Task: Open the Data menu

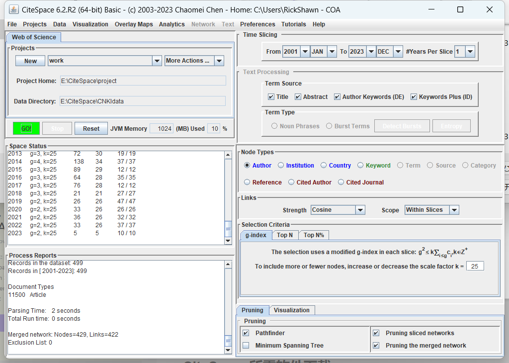Action: coord(60,24)
